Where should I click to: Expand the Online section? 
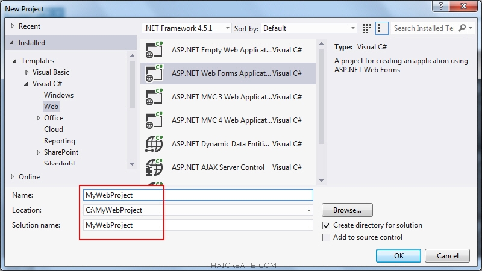coord(12,176)
